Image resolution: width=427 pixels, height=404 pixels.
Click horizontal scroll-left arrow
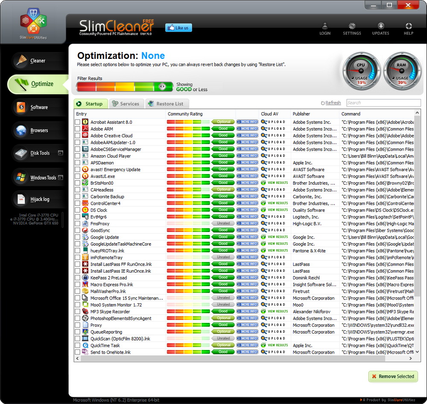point(78,359)
